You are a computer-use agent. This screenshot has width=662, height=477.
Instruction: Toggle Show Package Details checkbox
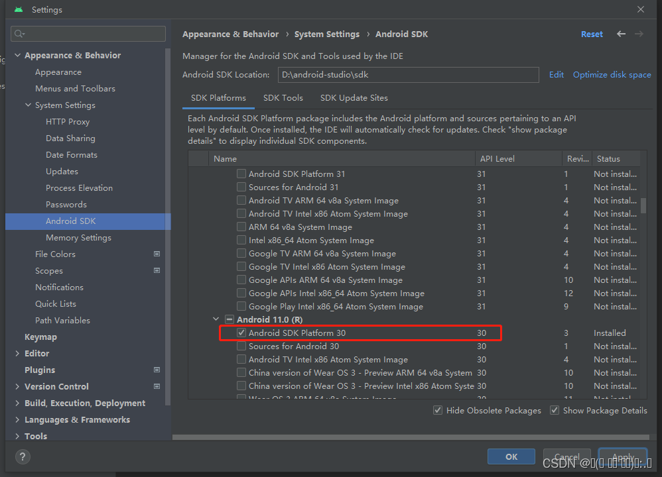pos(555,410)
